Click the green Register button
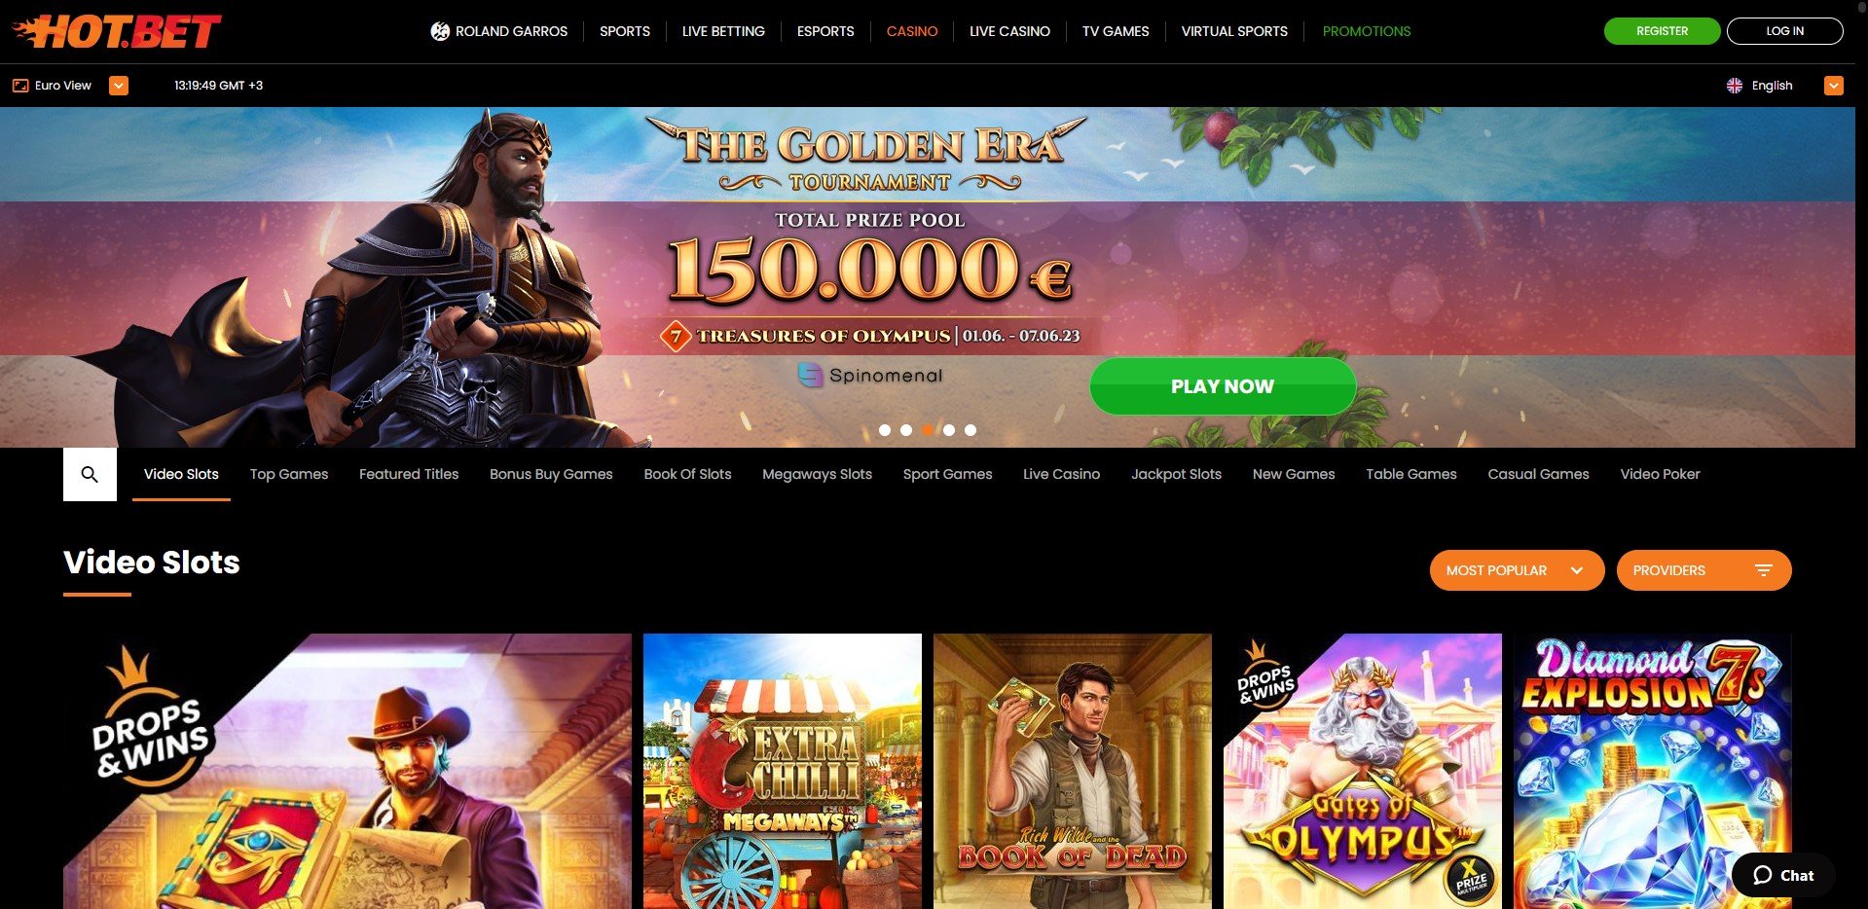This screenshot has width=1868, height=909. coord(1662,31)
